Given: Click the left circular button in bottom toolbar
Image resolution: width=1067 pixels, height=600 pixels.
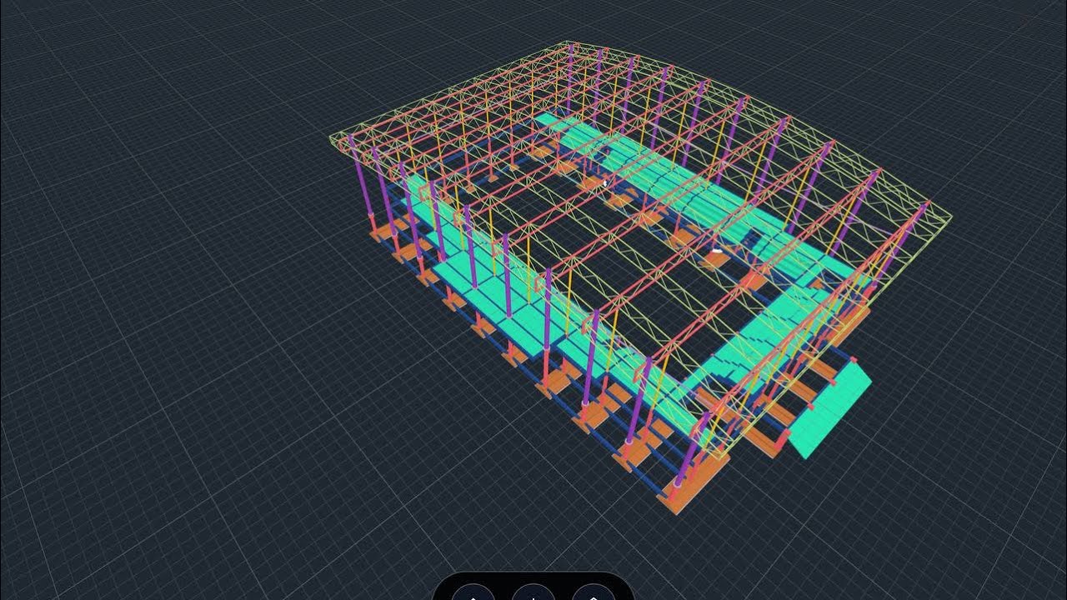Looking at the screenshot, I should [473, 592].
